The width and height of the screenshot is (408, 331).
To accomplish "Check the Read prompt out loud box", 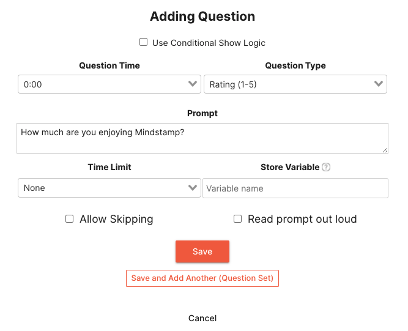I will point(238,218).
